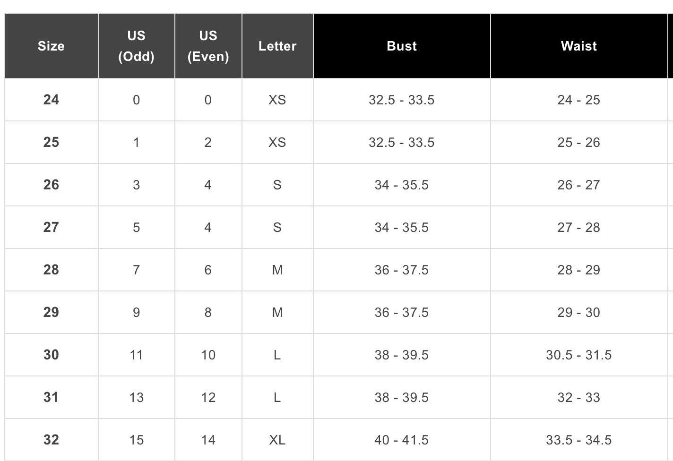673x461 pixels.
Task: Select size 27 row label
Action: 51,227
